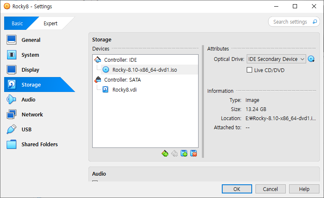This screenshot has height=198, width=324.
Task: Click the VirtualBox title bar icon
Action: (7, 6)
